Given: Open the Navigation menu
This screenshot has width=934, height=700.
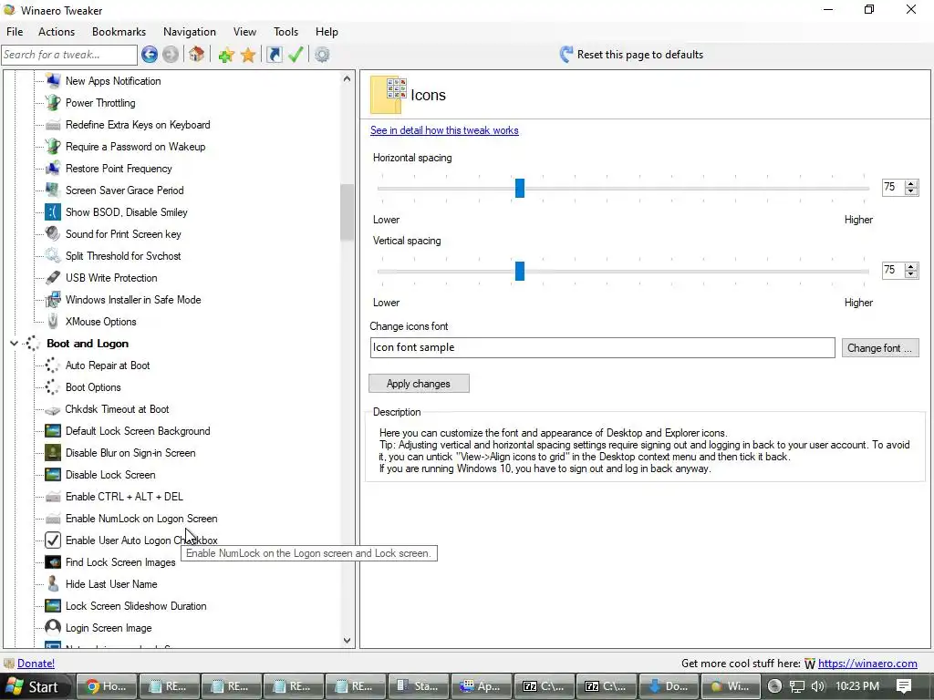Looking at the screenshot, I should click(190, 32).
